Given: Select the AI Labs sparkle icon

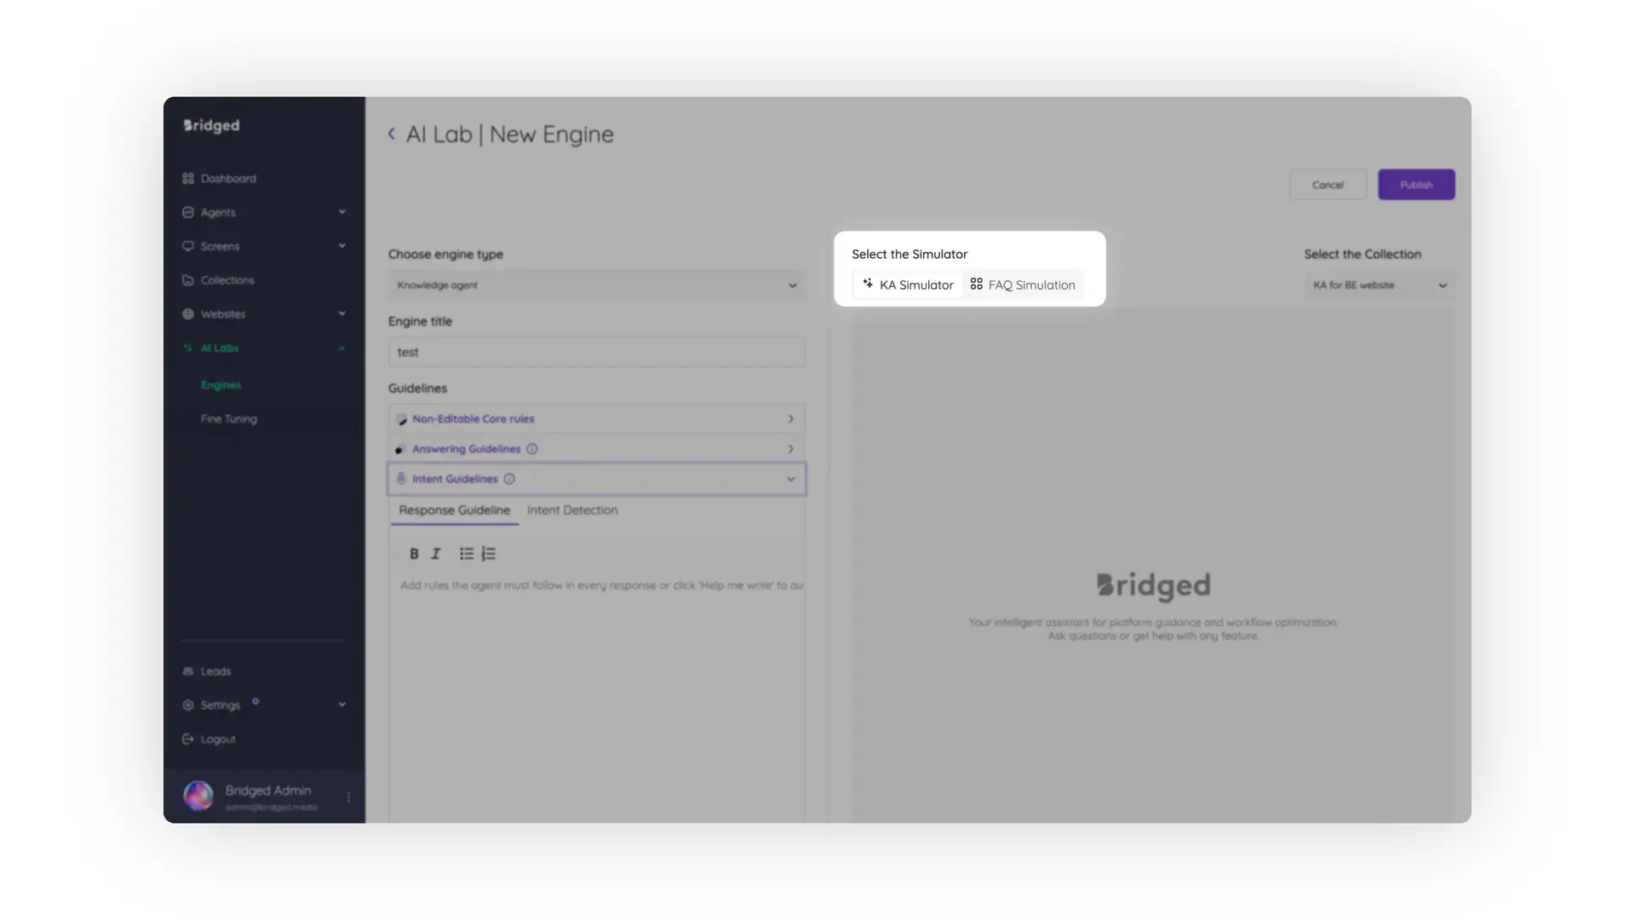Looking at the screenshot, I should pos(188,348).
